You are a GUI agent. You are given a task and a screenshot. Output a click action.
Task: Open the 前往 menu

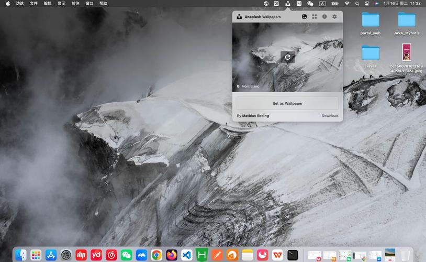75,4
